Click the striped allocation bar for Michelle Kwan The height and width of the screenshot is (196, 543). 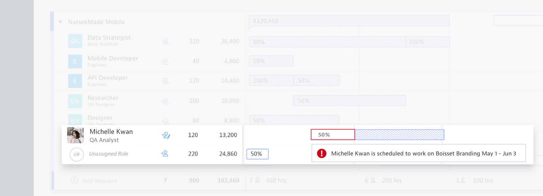pos(399,134)
